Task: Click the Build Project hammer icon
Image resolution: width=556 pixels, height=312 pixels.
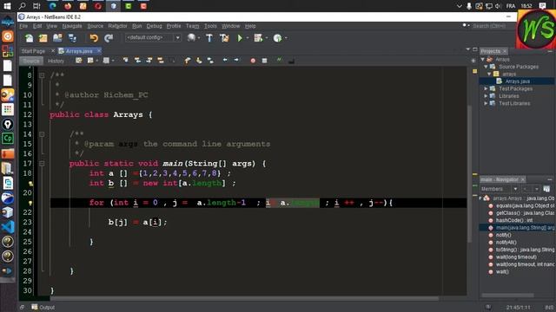Action: [x=209, y=38]
